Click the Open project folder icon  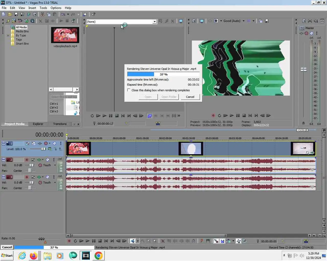[x=10, y=14]
